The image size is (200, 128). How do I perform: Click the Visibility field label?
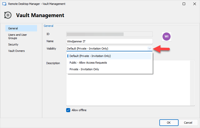(x=51, y=49)
